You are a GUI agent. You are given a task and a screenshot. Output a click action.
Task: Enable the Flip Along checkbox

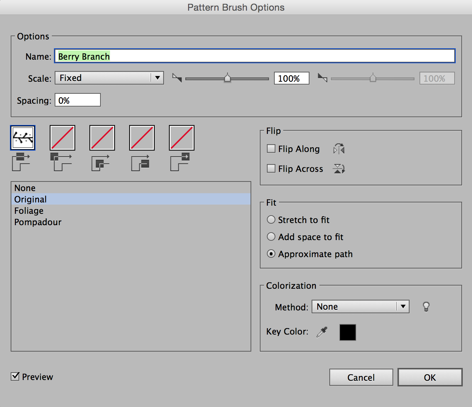pyautogui.click(x=271, y=148)
